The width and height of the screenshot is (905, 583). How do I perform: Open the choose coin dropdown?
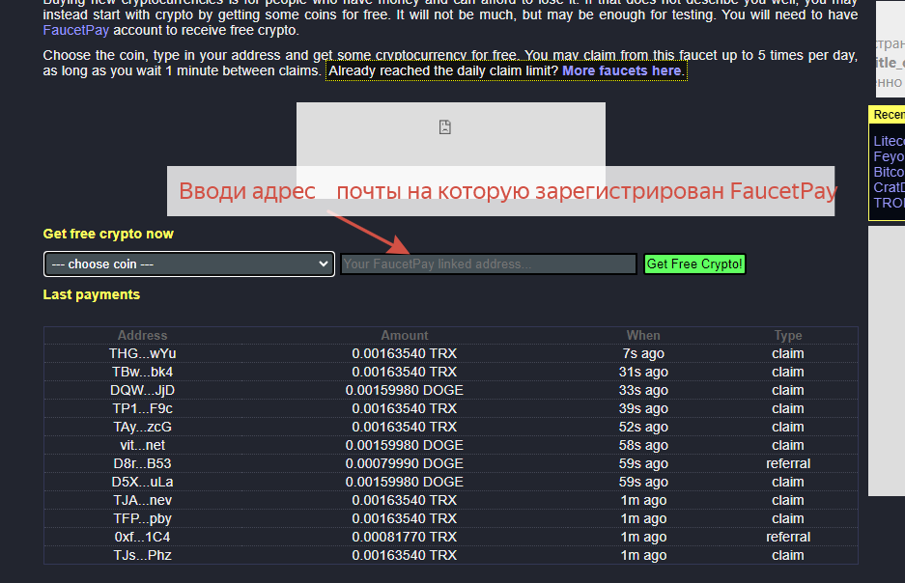[x=188, y=264]
